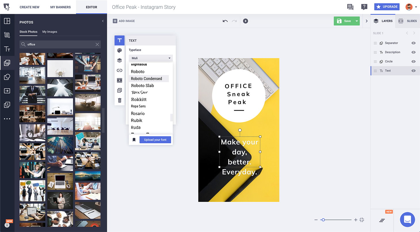Hide the Circle layer
The image size is (420, 232).
(413, 61)
